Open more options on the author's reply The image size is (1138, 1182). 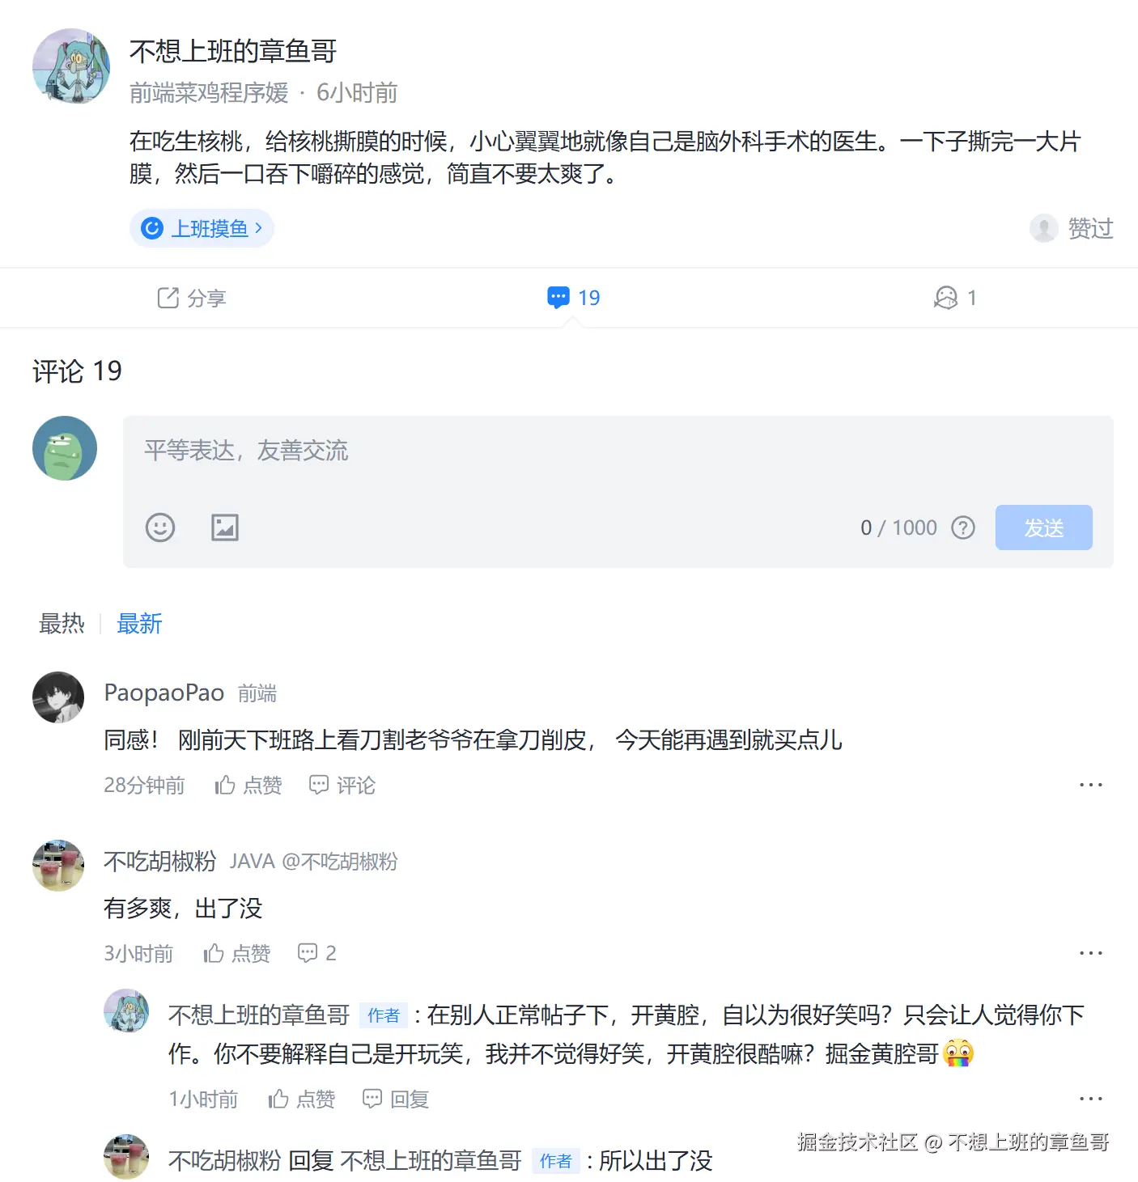pyautogui.click(x=1090, y=1099)
